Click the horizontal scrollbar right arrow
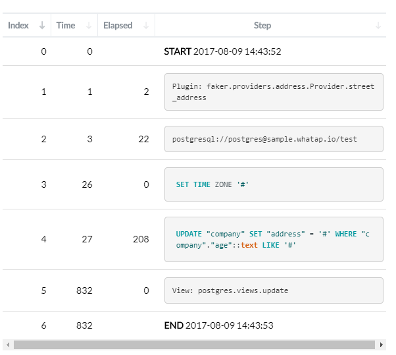 [382, 344]
